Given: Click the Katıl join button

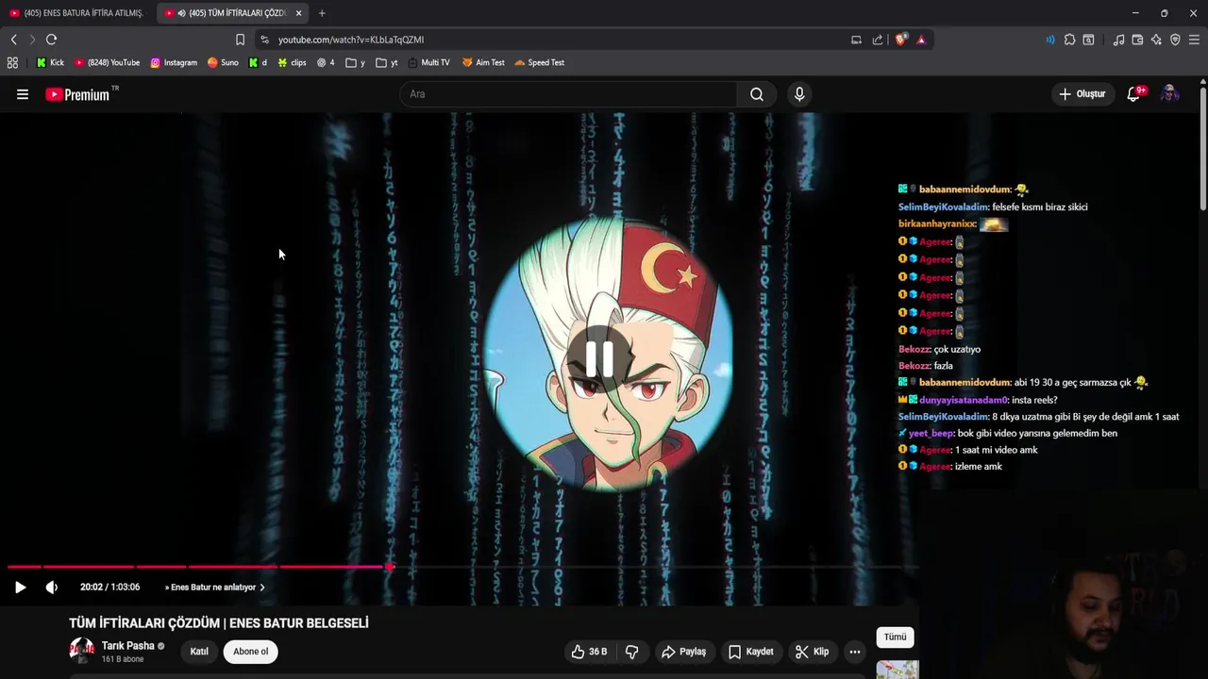Looking at the screenshot, I should click(199, 652).
